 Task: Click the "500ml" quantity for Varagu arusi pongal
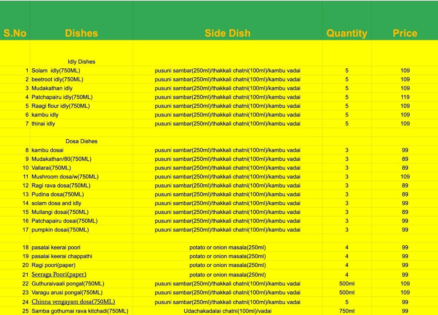(x=347, y=292)
